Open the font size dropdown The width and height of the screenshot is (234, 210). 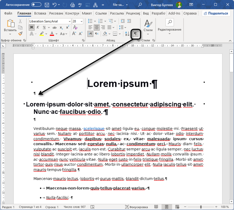82,21
